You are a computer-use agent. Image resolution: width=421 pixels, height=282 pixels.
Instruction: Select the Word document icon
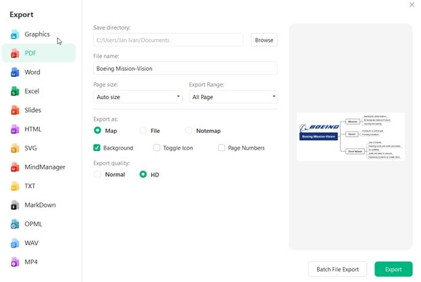pyautogui.click(x=15, y=72)
